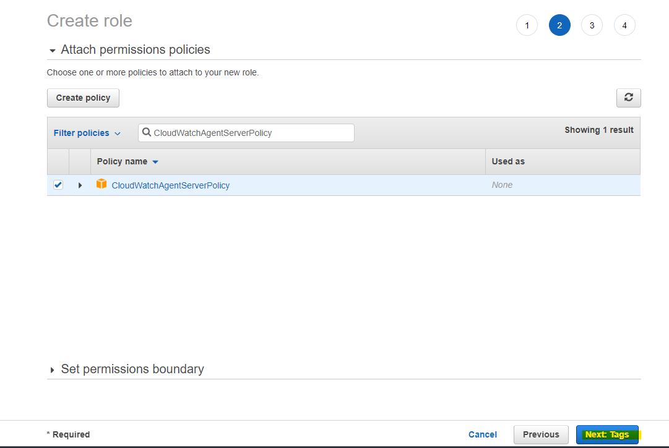
Task: Click the sort arrow next to Policy name
Action: [155, 161]
